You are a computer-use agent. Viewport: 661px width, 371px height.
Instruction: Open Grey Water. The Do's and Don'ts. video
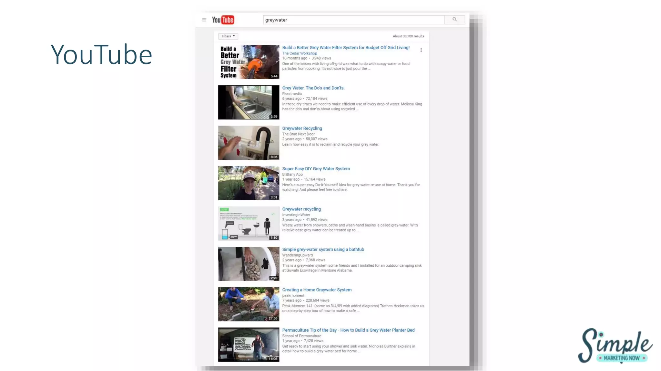pos(313,88)
